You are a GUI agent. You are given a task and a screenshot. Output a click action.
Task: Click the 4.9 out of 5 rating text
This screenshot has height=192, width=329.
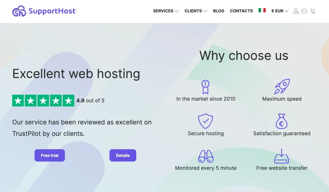click(91, 100)
